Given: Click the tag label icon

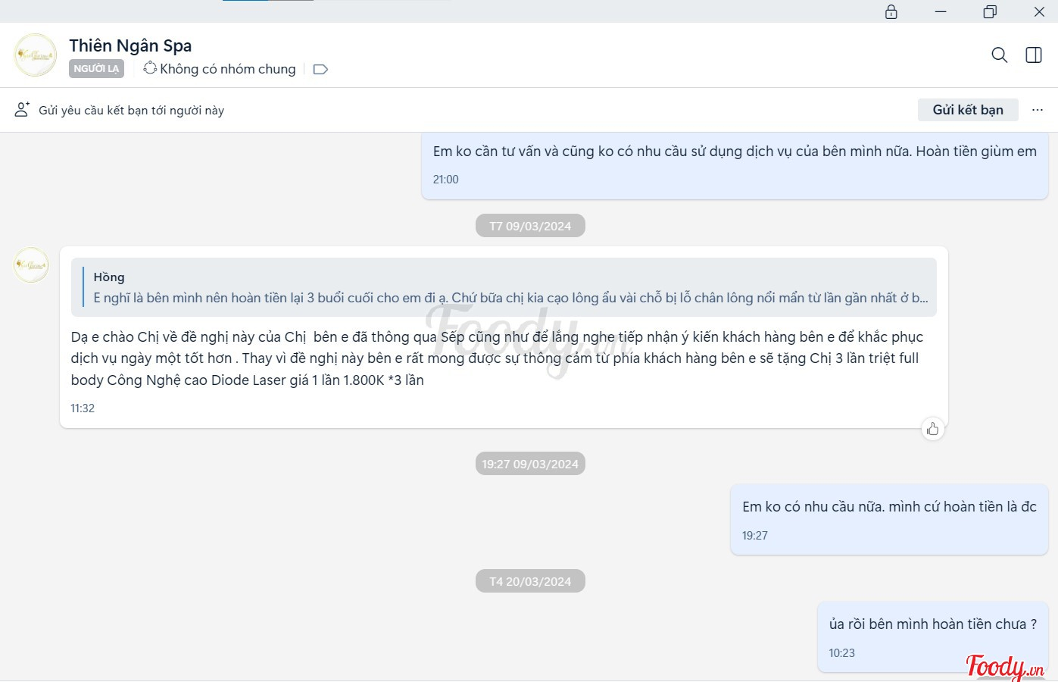Looking at the screenshot, I should pyautogui.click(x=320, y=70).
